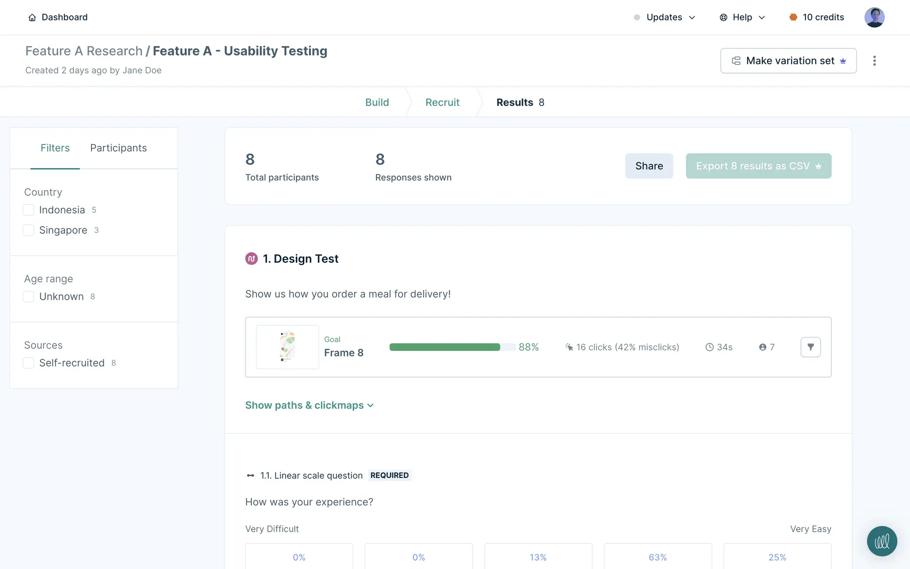910x569 pixels.
Task: Click the user profile avatar
Action: 874,18
